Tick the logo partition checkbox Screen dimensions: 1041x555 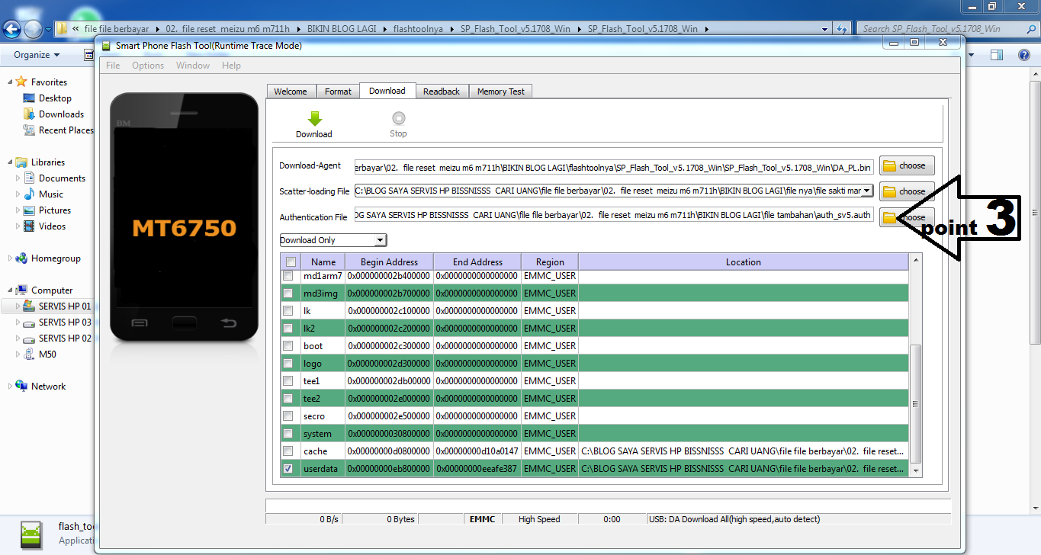(288, 364)
